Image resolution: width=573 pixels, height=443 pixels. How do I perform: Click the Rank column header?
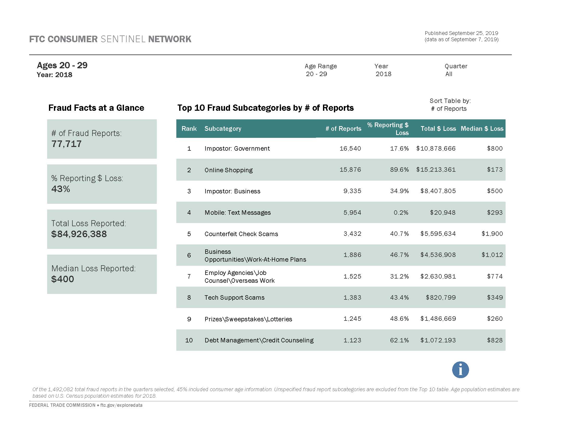coord(189,128)
